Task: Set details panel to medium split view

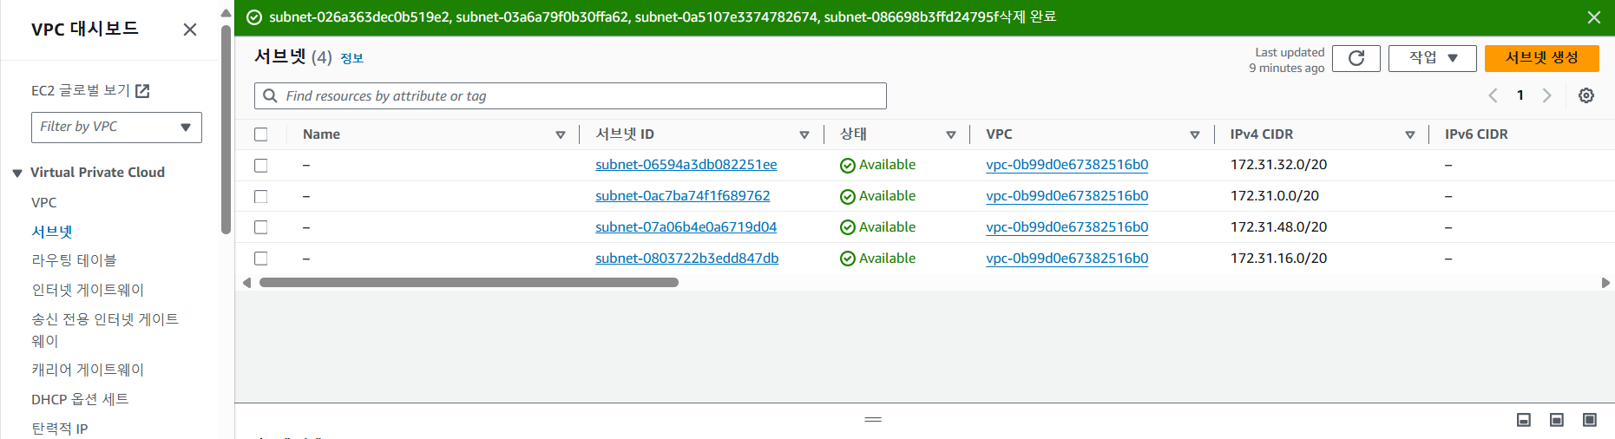Action: point(1557,420)
